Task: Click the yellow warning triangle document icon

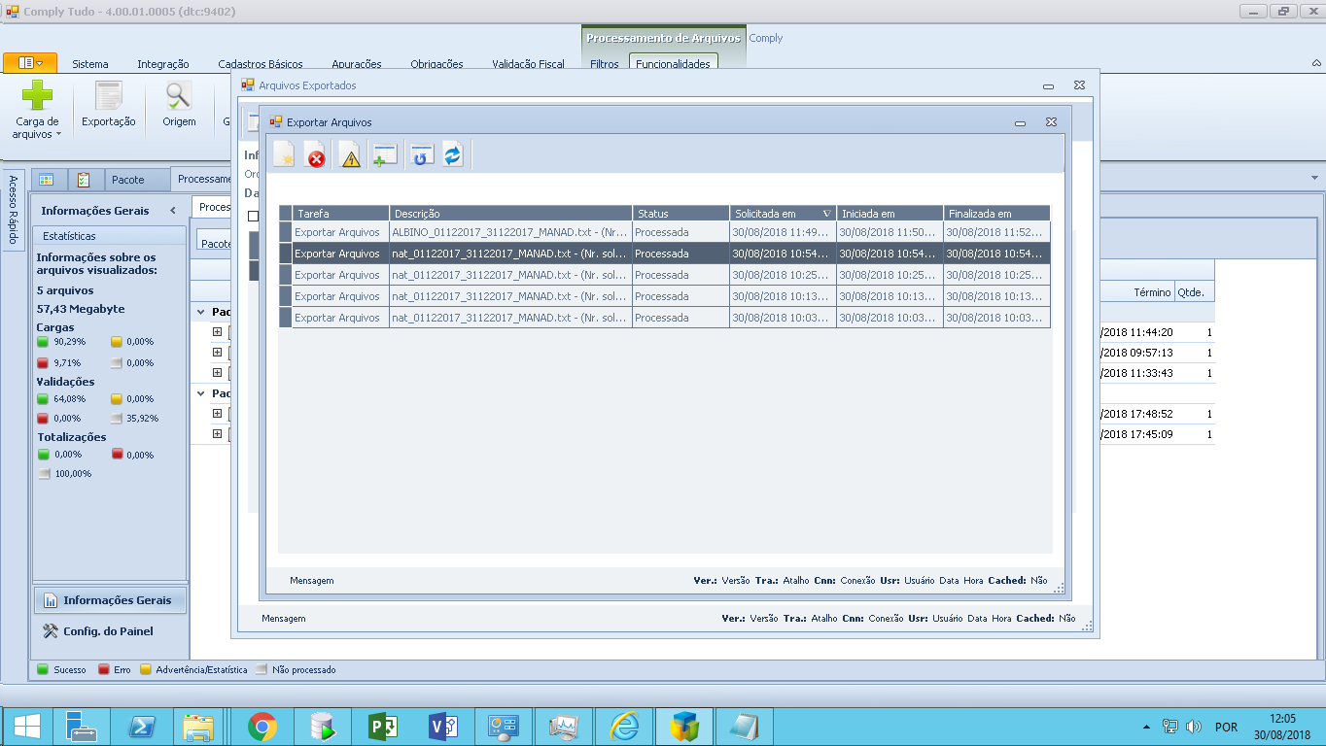Action: click(x=349, y=155)
